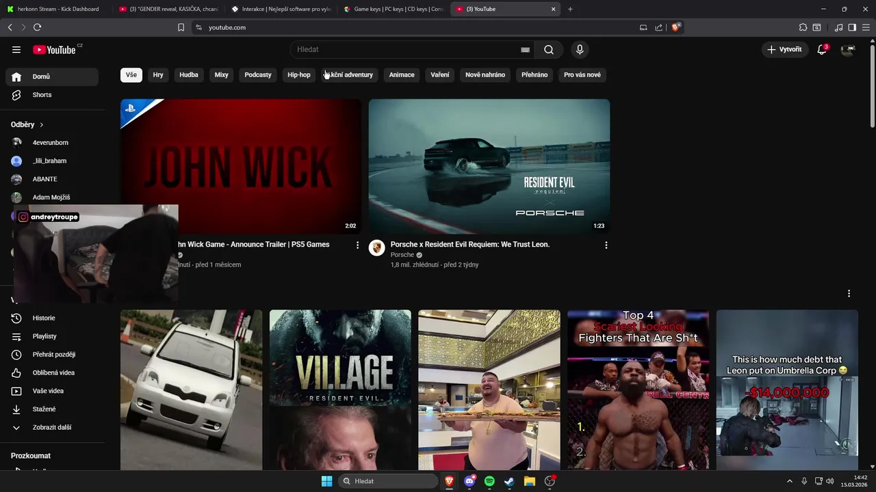Open the YouTube hamburger guide menu
The width and height of the screenshot is (876, 492).
(16, 49)
